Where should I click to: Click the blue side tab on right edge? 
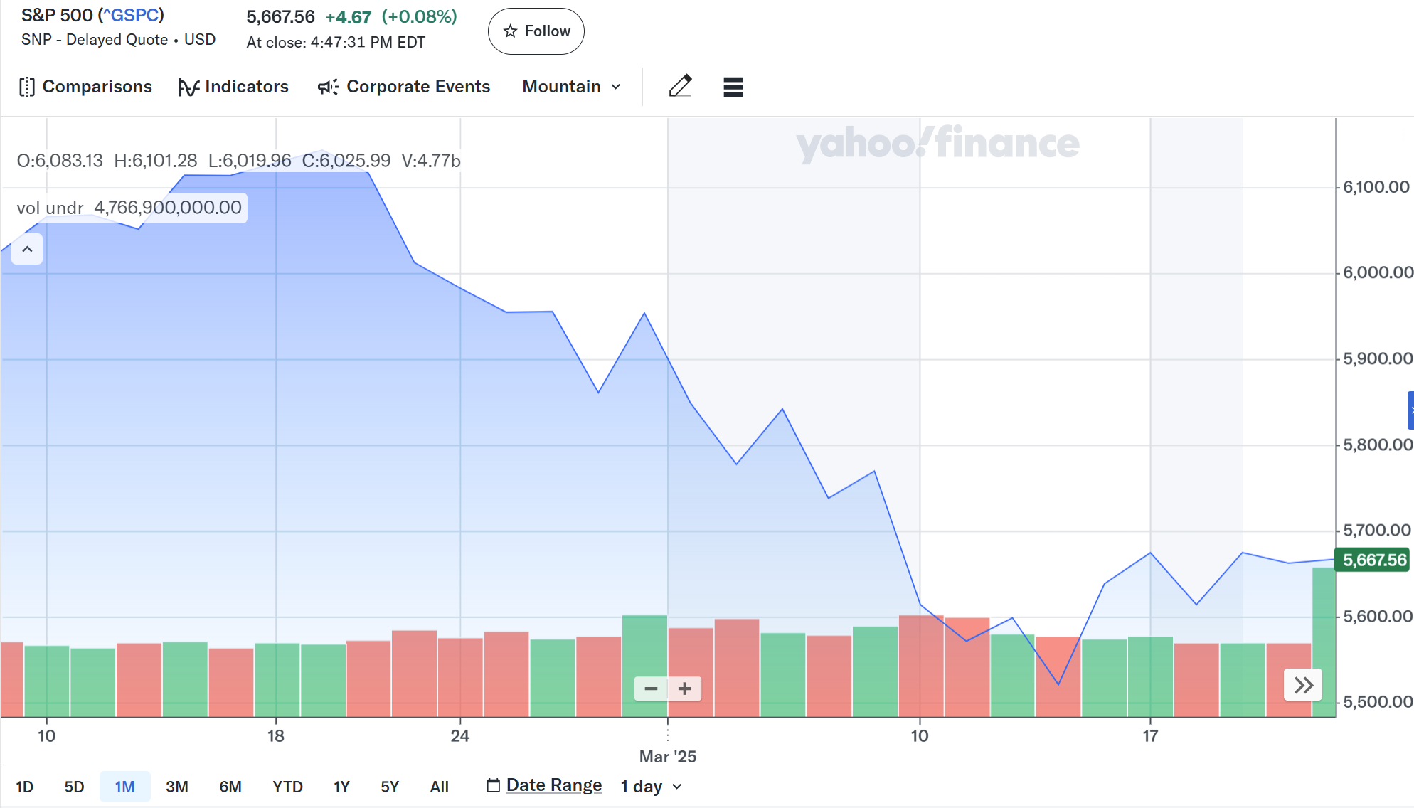click(x=1410, y=410)
